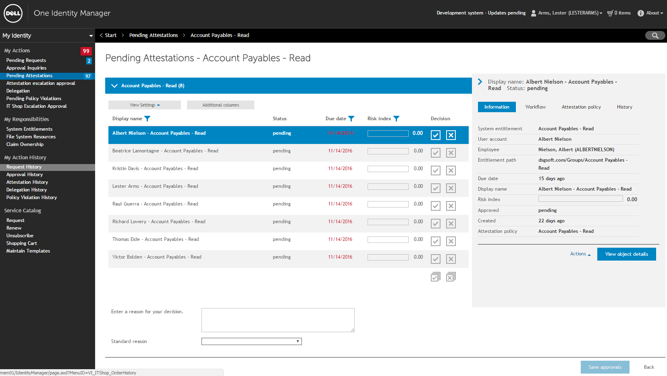Open Pending Requests in sidebar
The height and width of the screenshot is (376, 667).
(x=26, y=60)
